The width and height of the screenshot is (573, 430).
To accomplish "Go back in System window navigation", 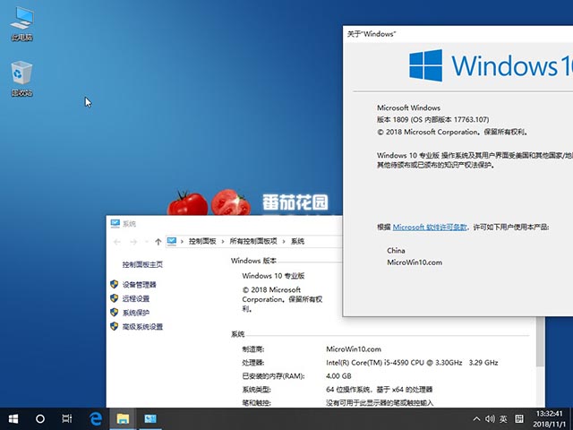I will (117, 242).
